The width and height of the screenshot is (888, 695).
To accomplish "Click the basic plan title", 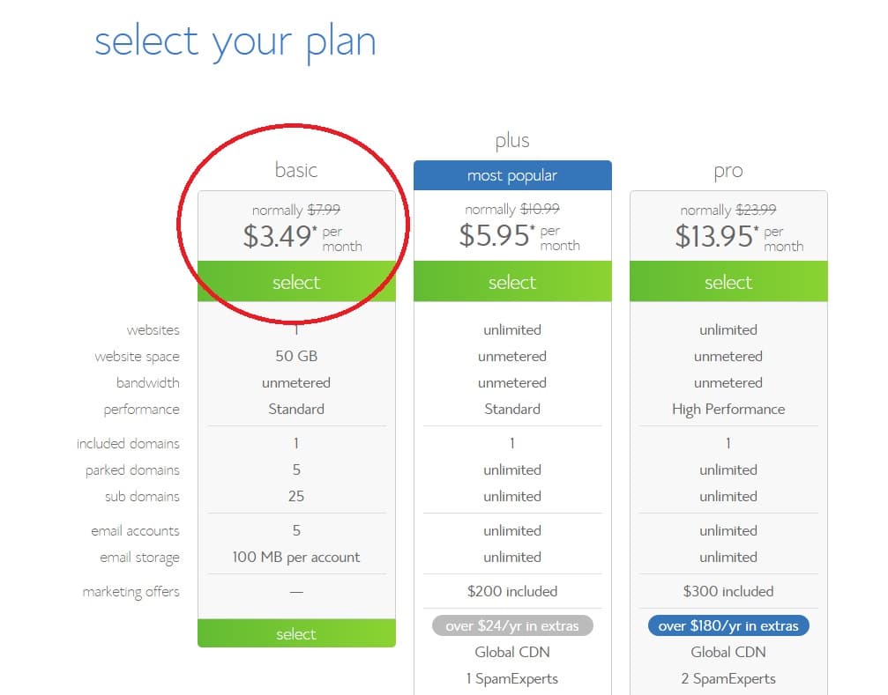I will pyautogui.click(x=296, y=170).
